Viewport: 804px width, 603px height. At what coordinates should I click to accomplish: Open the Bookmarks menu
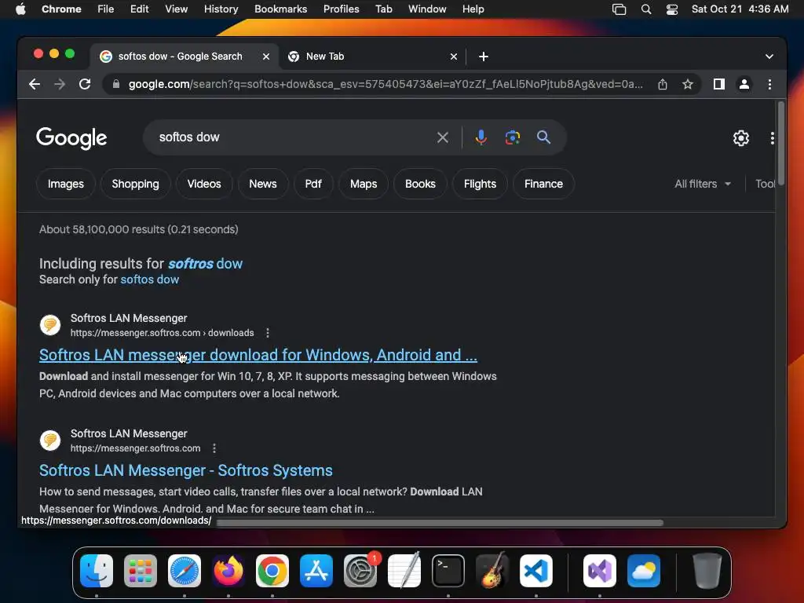(280, 9)
